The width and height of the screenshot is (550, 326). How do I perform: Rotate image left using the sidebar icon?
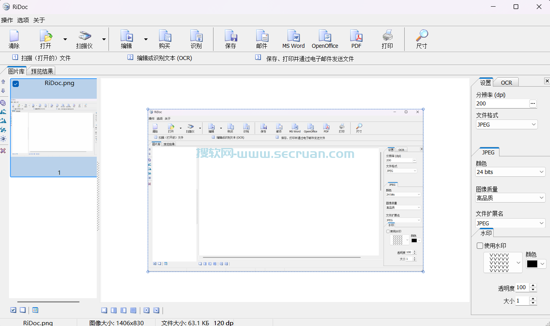click(x=3, y=112)
